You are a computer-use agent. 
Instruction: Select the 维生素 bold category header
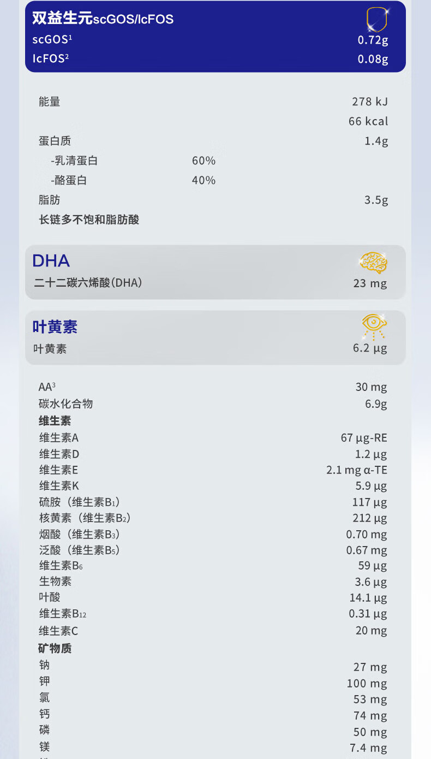coord(55,421)
